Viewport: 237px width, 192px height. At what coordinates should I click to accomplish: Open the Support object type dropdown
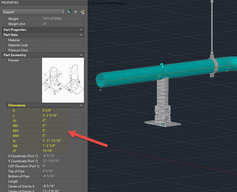[x=63, y=12]
